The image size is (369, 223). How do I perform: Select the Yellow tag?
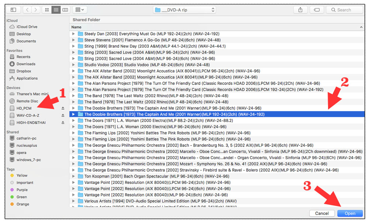tap(23, 175)
